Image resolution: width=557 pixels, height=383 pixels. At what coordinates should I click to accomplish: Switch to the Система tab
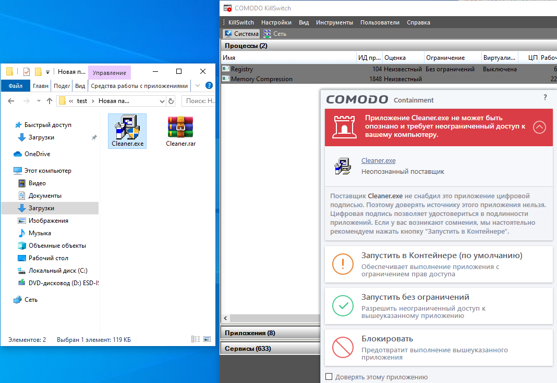pos(241,34)
